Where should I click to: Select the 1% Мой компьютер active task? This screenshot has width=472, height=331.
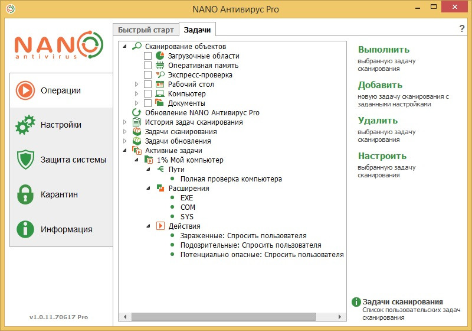pyautogui.click(x=190, y=160)
